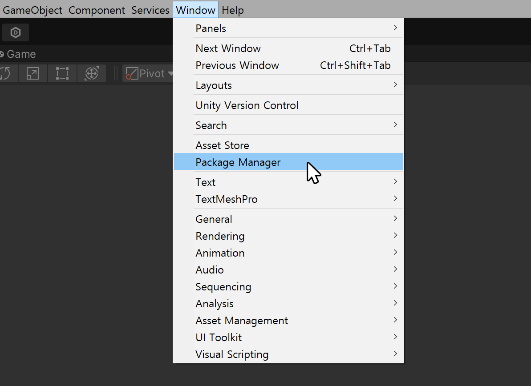Open the Help menu
This screenshot has height=386, width=531.
click(x=233, y=10)
